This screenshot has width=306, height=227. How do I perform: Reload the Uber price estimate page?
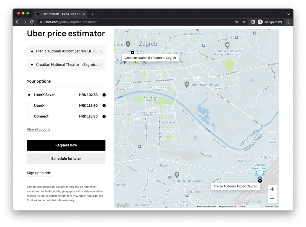(x=32, y=22)
